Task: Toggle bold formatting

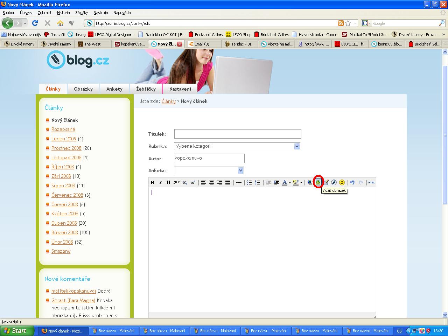Action: (152, 182)
